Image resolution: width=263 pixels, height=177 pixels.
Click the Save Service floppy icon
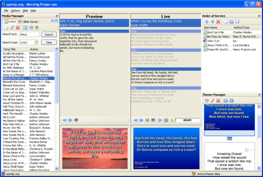click(237, 21)
